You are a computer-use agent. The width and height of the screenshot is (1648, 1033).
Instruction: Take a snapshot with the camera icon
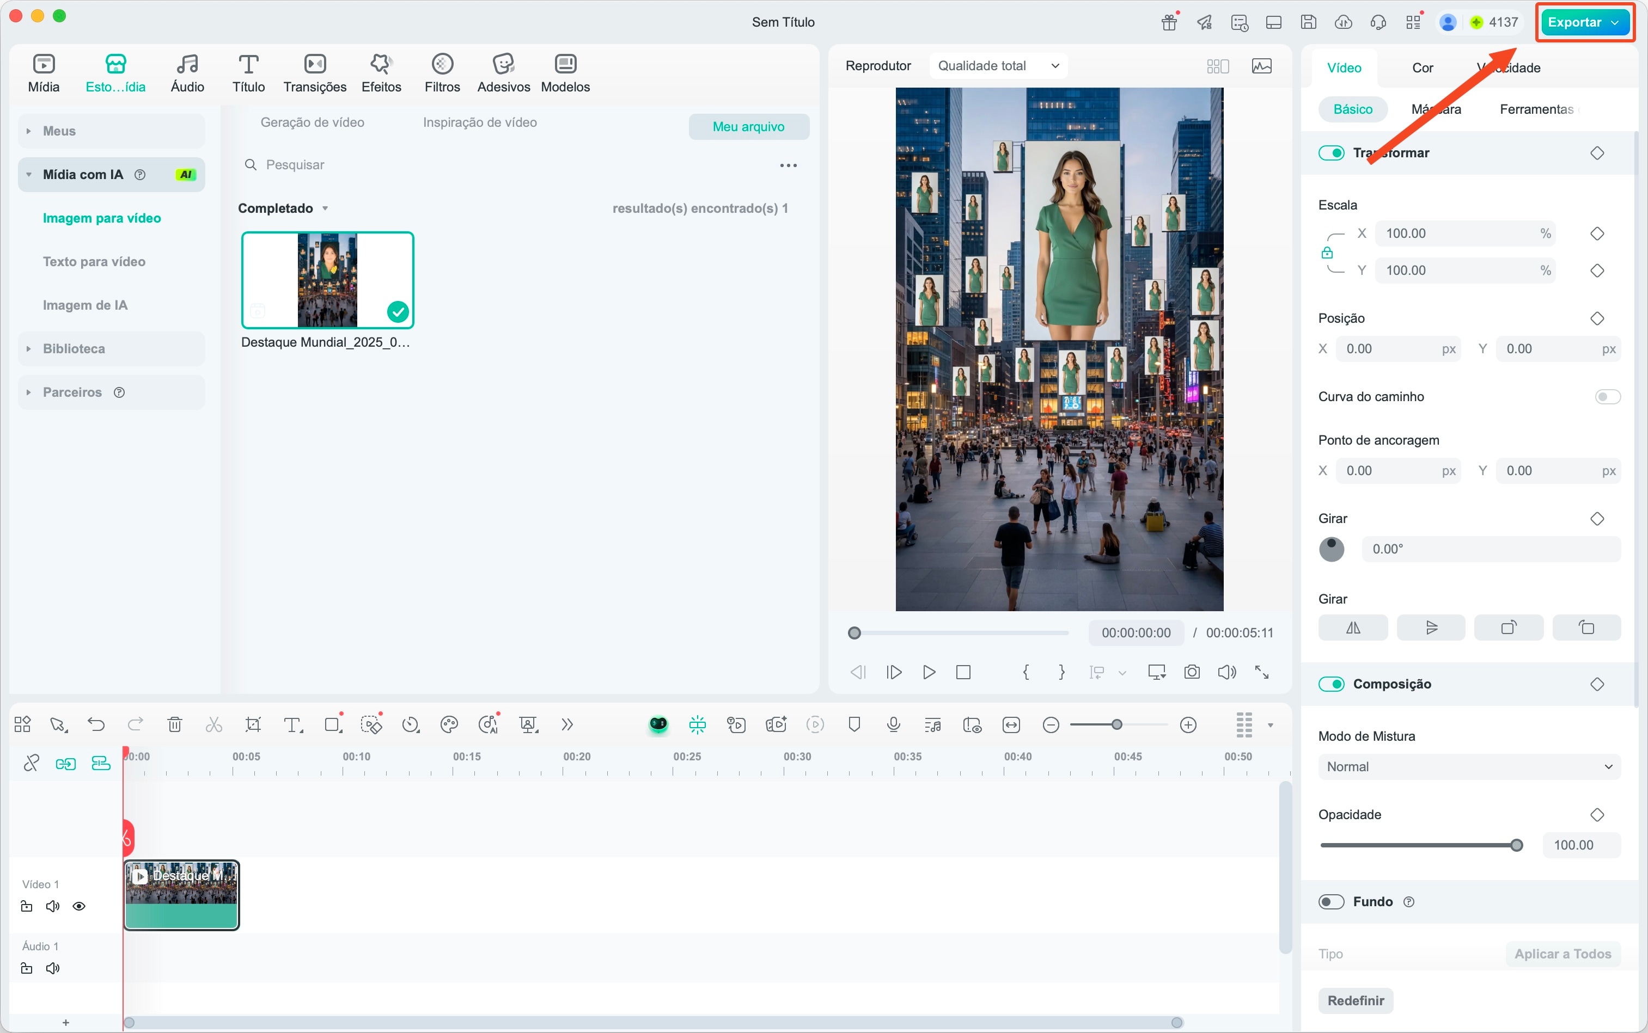pyautogui.click(x=1192, y=672)
